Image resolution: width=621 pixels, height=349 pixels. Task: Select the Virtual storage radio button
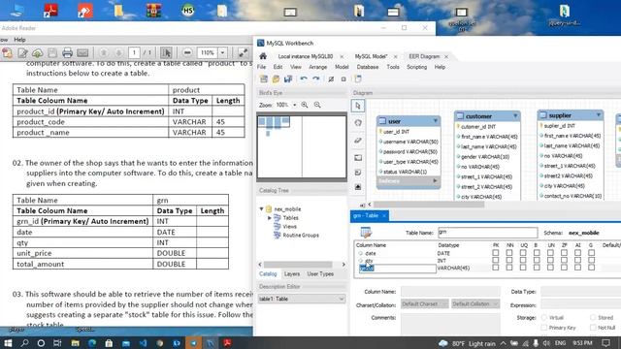tap(544, 317)
